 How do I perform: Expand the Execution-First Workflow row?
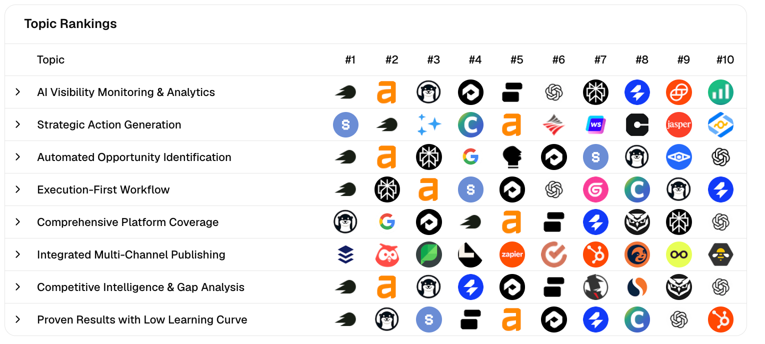click(x=18, y=189)
